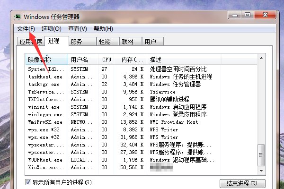Open the 查看(V) menu

pyautogui.click(x=77, y=29)
